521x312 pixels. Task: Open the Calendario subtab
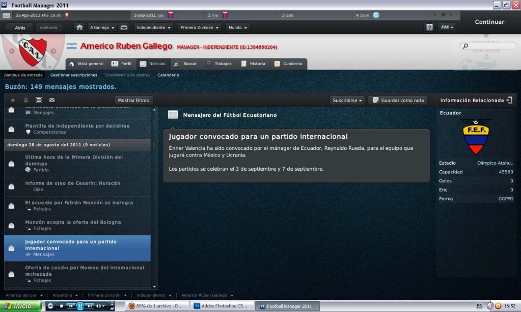168,75
